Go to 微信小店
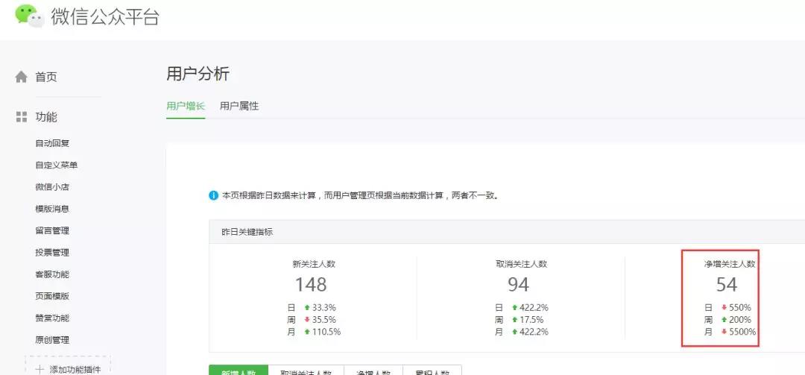Screen dimensions: 805x375 coord(52,187)
